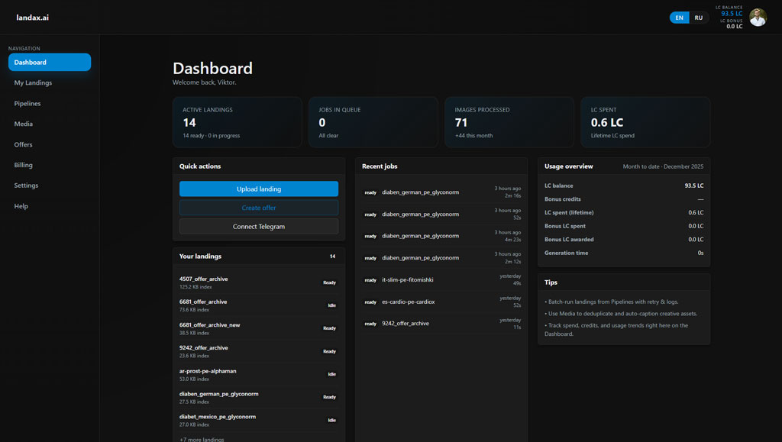Click the Upload landing button
782x442 pixels.
point(259,189)
